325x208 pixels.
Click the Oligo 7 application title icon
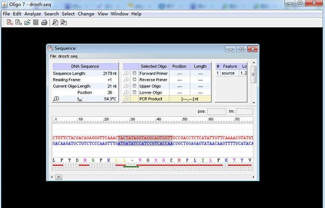(x=4, y=4)
